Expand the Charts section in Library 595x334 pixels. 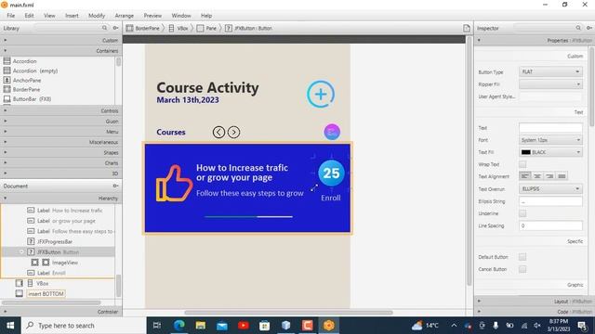(60, 163)
